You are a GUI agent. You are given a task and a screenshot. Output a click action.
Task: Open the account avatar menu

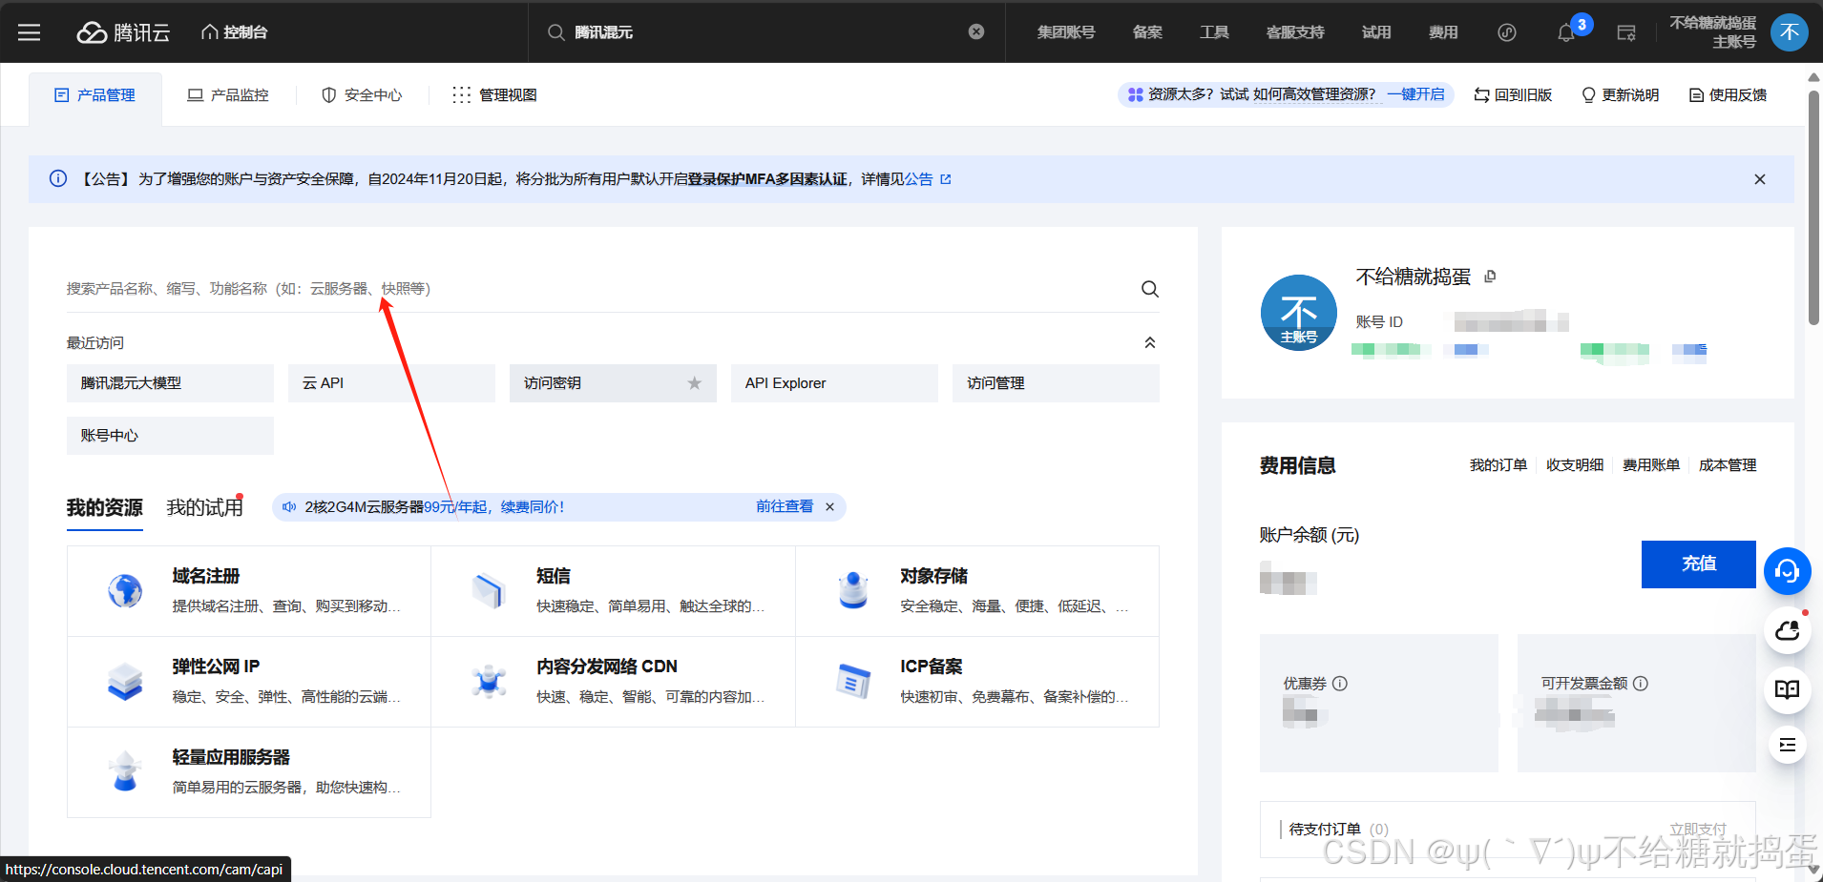(1790, 32)
